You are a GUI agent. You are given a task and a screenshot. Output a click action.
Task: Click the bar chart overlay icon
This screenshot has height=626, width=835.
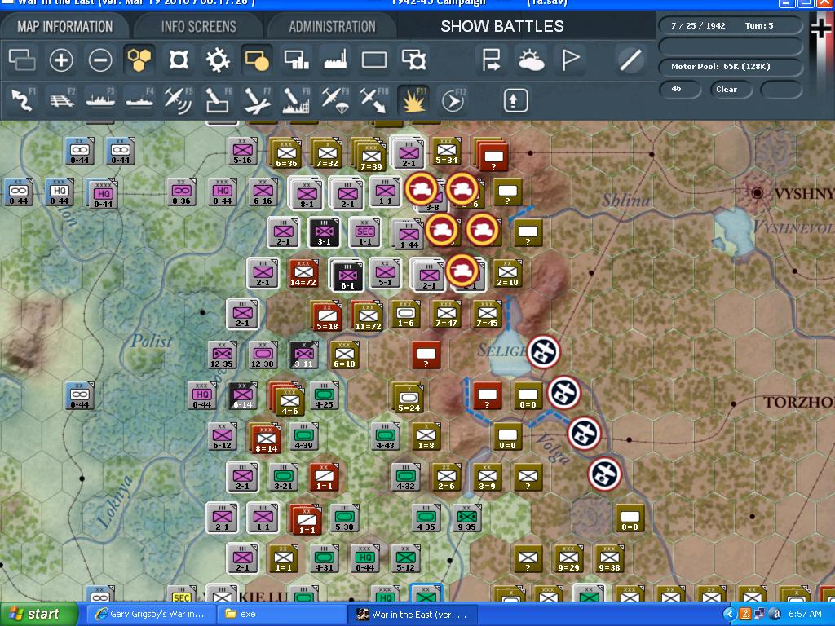[x=296, y=60]
